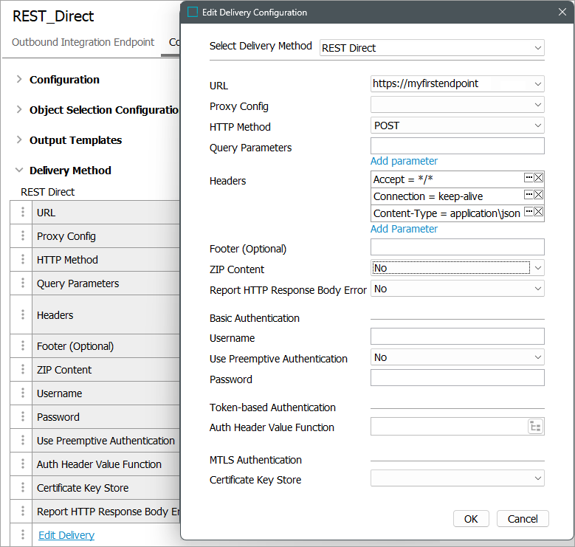Viewport: 575px width, 547px height.
Task: Open the HTTP Method dropdown
Action: tap(457, 125)
